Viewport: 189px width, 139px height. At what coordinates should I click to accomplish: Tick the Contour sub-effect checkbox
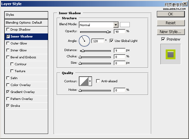point(12,64)
